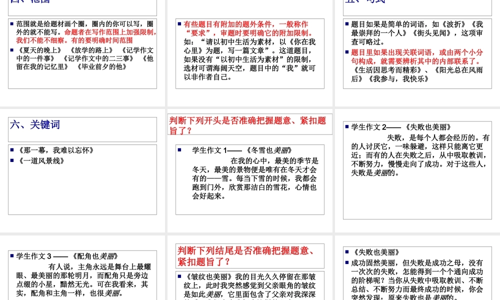Click the title 六、关键词 text box
The width and height of the screenshot is (500, 300).
[x=34, y=124]
